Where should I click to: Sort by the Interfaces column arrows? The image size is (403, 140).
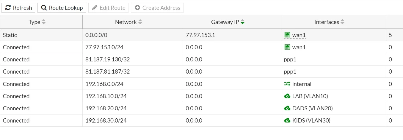pyautogui.click(x=343, y=22)
